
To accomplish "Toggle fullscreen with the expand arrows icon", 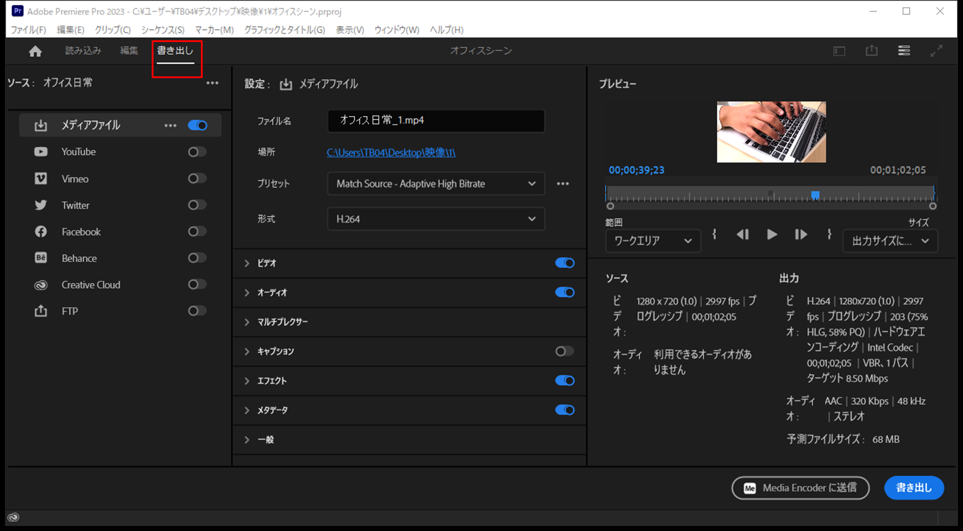I will (x=936, y=51).
